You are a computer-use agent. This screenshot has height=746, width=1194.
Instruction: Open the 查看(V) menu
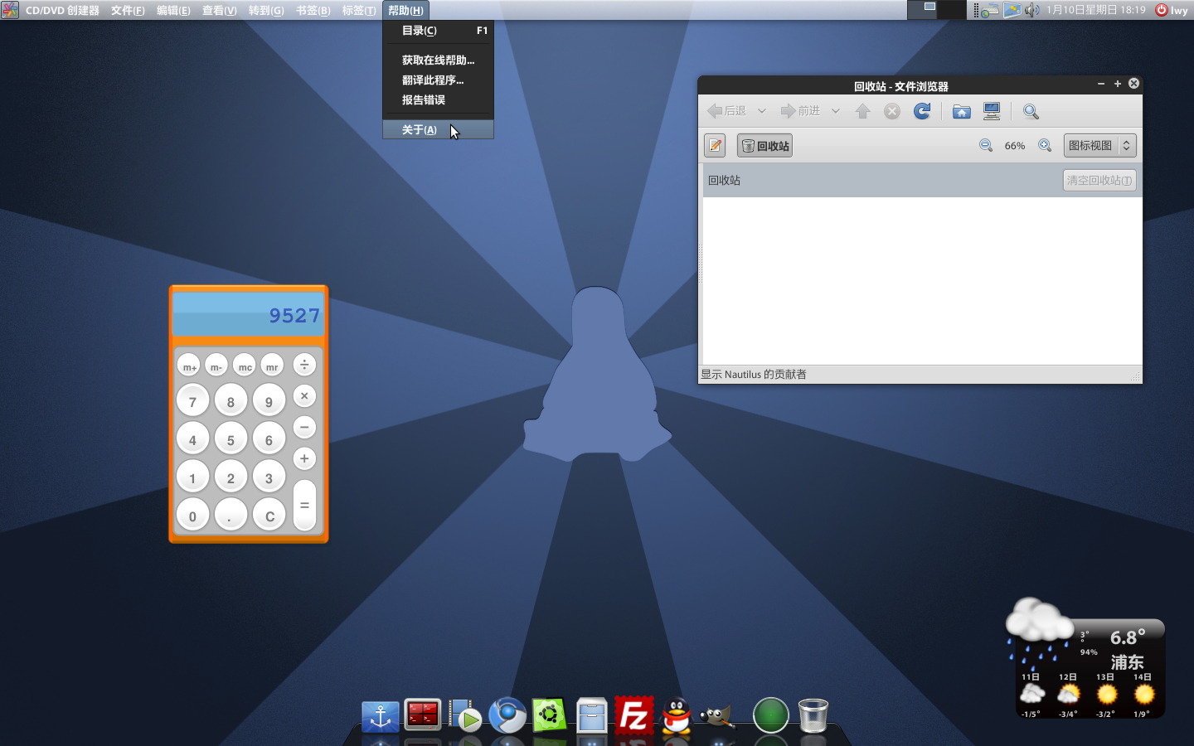coord(220,11)
